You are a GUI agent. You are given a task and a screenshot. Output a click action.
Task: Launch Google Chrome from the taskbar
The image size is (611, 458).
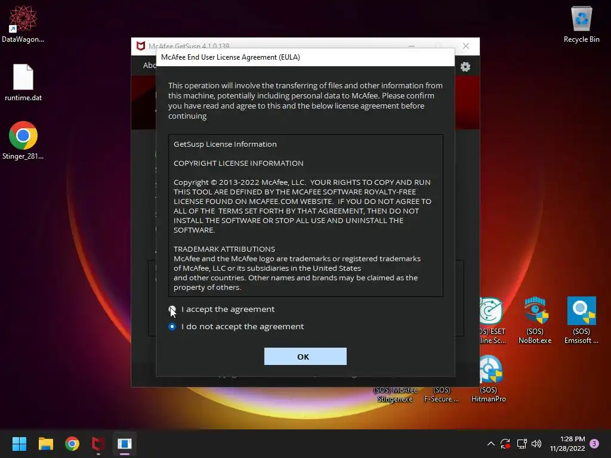click(x=72, y=444)
